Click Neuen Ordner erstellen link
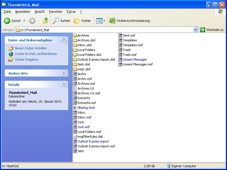The height and width of the screenshot is (170, 227). [x=31, y=48]
